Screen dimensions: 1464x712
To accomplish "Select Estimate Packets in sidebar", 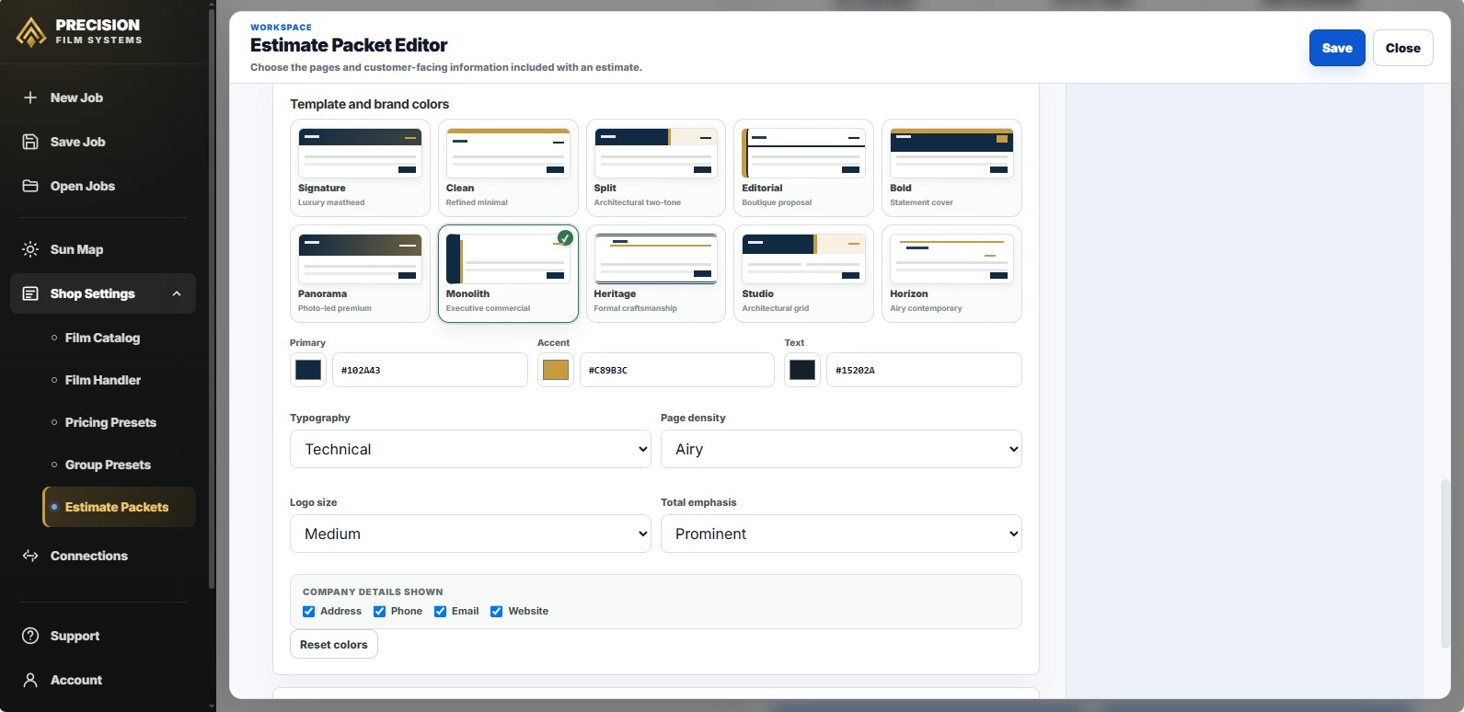I will (120, 507).
